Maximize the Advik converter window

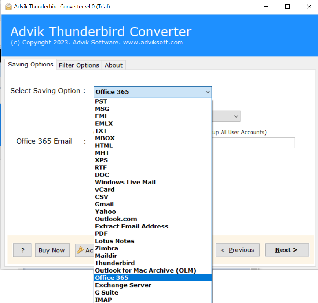[x=288, y=7]
